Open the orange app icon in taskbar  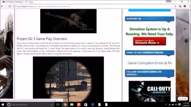coord(79,104)
